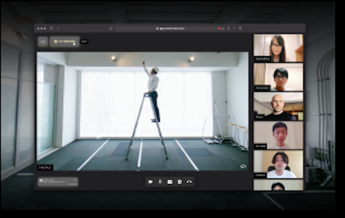
Task: Click the yellow-labeled room button at top left
Action: 65,42
